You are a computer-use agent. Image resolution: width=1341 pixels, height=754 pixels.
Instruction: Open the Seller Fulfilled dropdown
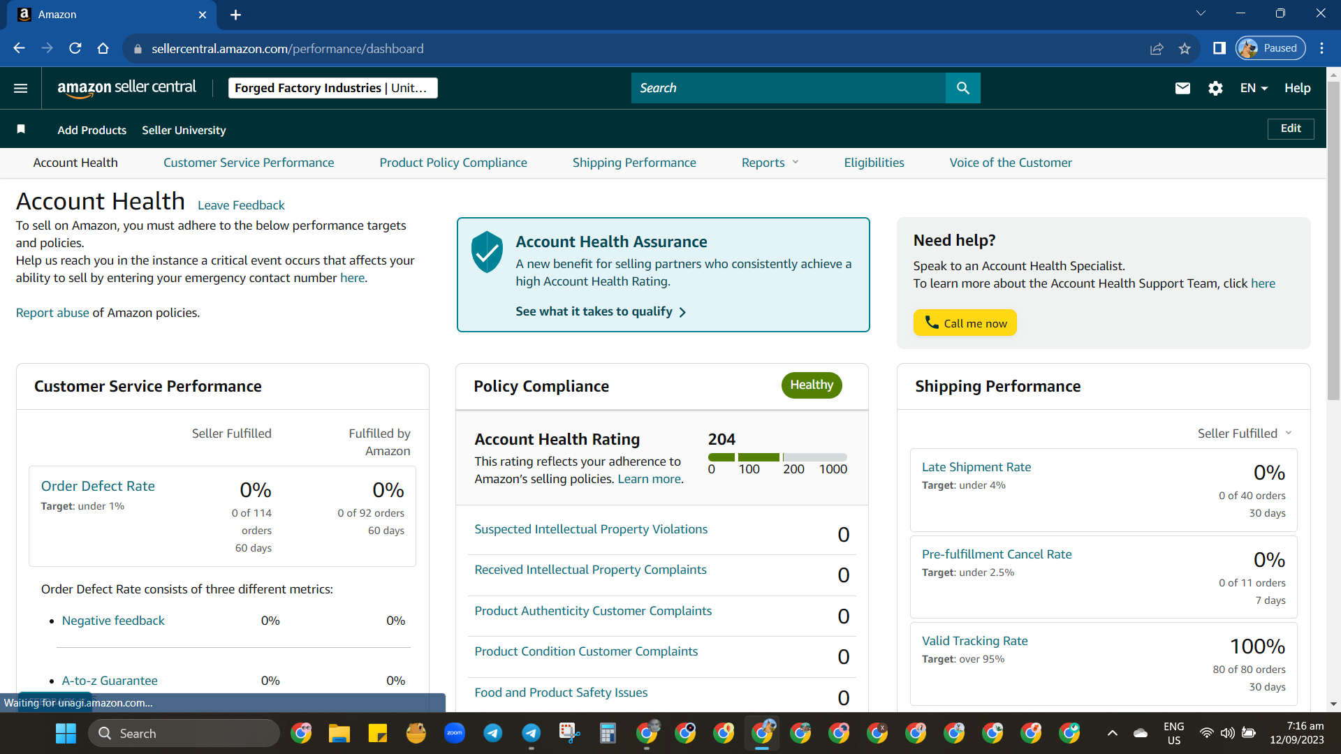click(x=1245, y=434)
